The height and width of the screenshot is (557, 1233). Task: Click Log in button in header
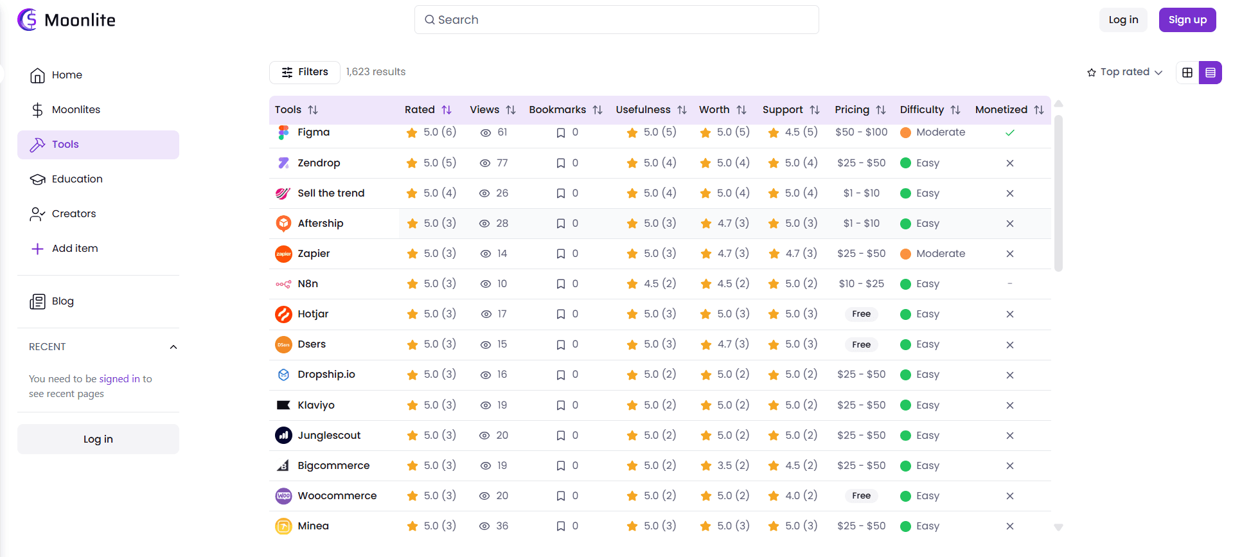click(x=1123, y=20)
